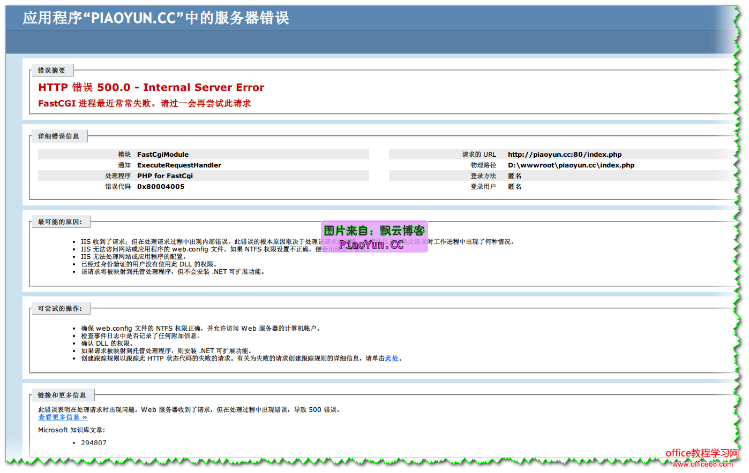
Task: Click the module value "FastCgiModule"
Action: 163,155
